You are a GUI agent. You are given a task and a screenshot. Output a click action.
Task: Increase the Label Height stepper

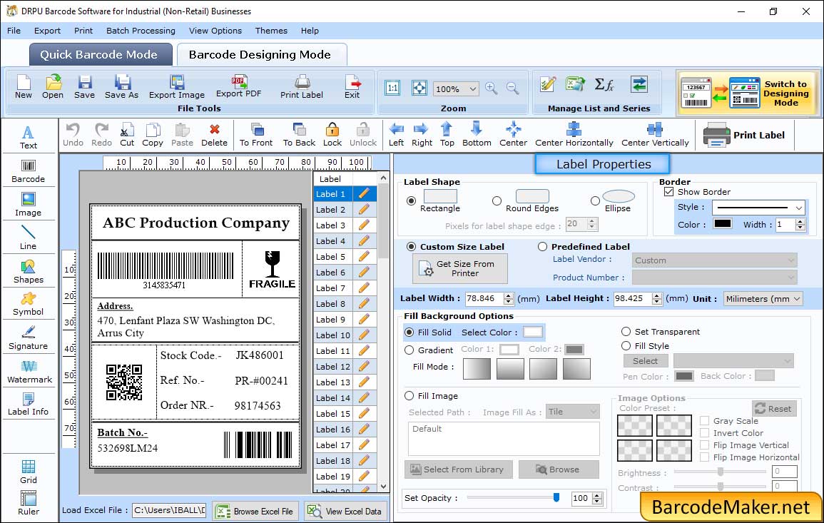click(x=657, y=295)
